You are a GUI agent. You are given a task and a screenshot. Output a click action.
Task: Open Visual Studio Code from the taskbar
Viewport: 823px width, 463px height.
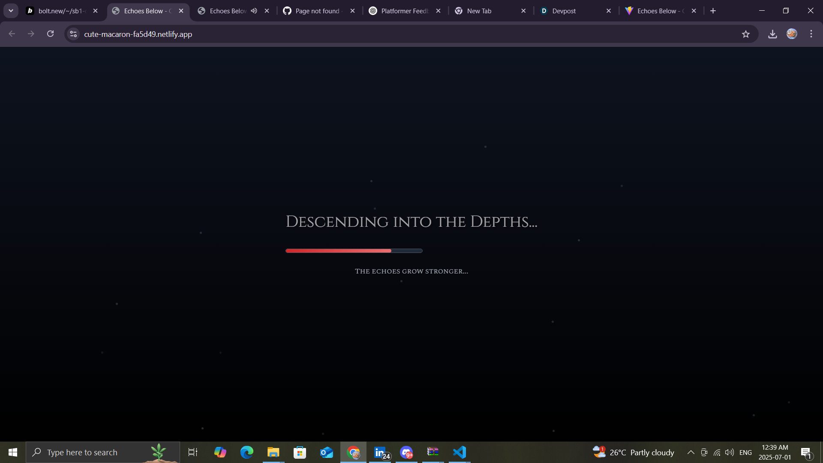pyautogui.click(x=460, y=452)
